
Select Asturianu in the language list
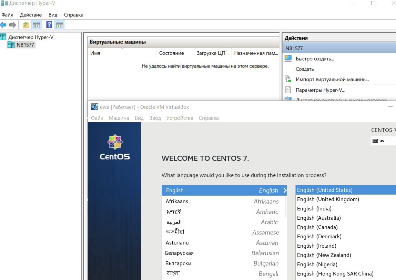click(224, 243)
